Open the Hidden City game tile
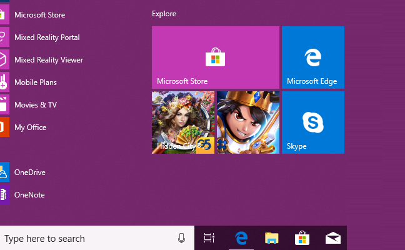Viewport: 405px width, 250px height. click(x=183, y=122)
